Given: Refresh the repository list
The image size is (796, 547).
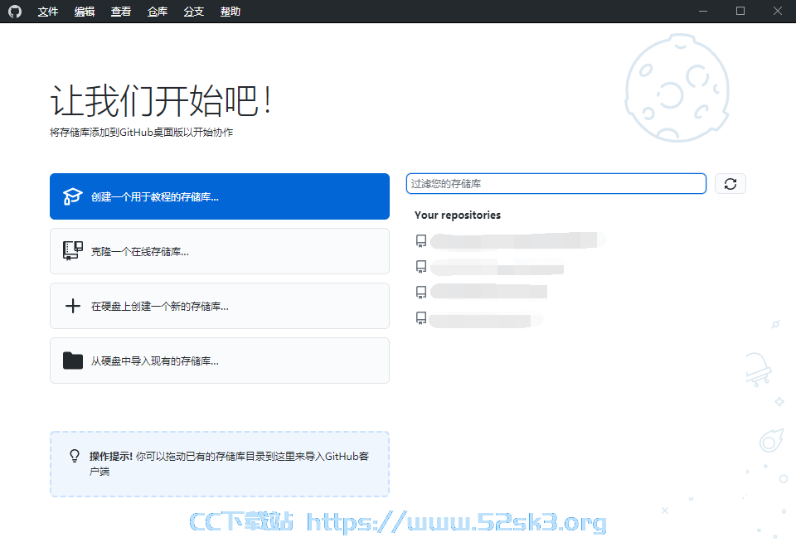Looking at the screenshot, I should 730,184.
